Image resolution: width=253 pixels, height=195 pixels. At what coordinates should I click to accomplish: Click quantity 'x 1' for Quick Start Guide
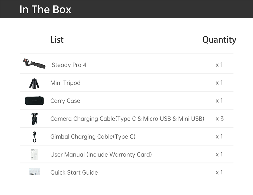(x=219, y=172)
